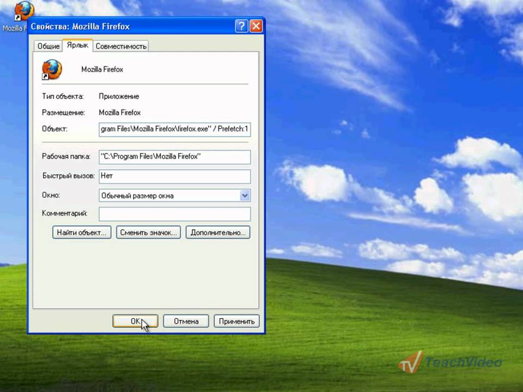
Task: Confirm with the OK button
Action: click(x=136, y=321)
